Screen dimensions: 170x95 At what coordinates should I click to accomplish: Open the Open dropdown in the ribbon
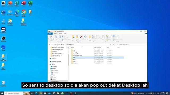pos(109,36)
